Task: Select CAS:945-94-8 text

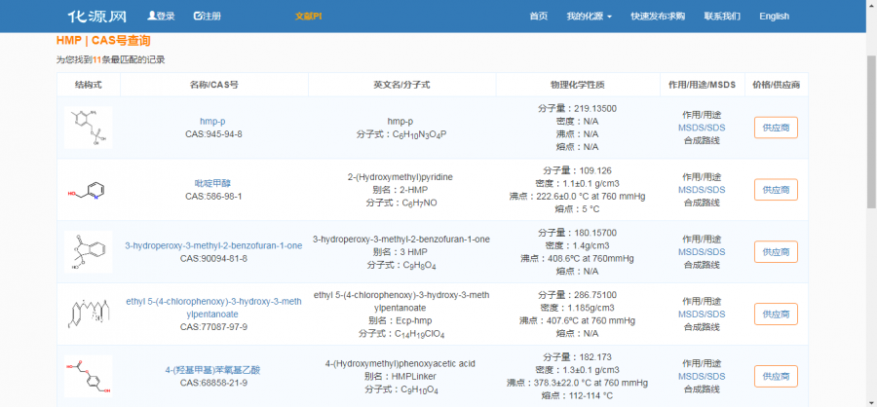Action: click(213, 134)
